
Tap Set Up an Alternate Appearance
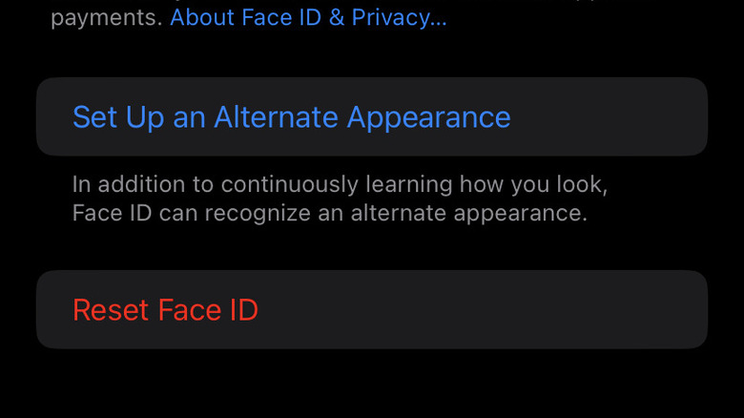(x=291, y=117)
